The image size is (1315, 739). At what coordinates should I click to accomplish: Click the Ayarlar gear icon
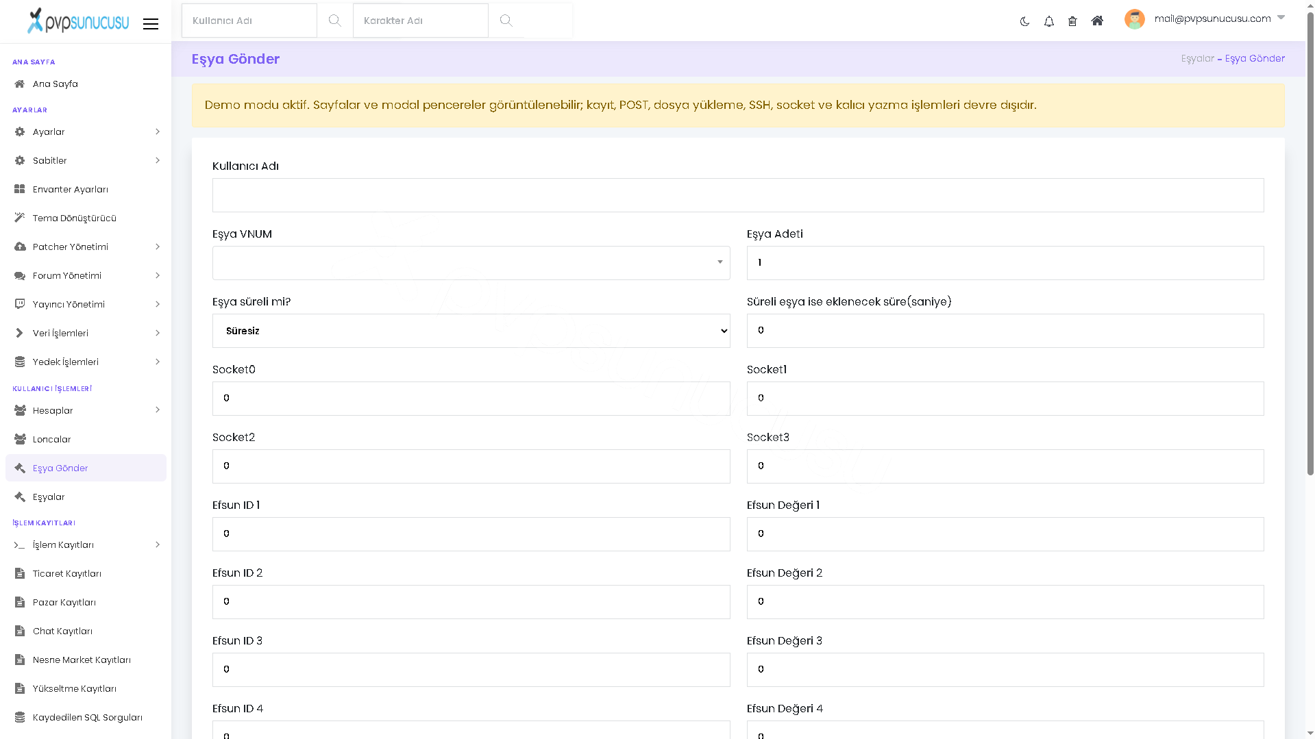tap(20, 131)
